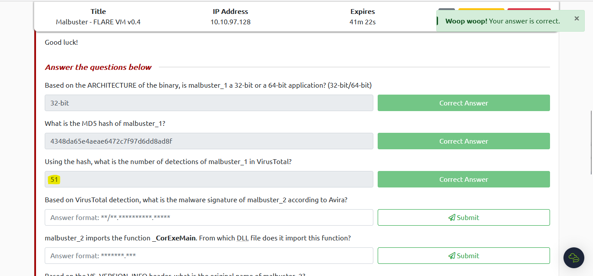Click the question 'What is the MD5 hash of malbuster_1?'
This screenshot has height=276, width=593.
[105, 123]
